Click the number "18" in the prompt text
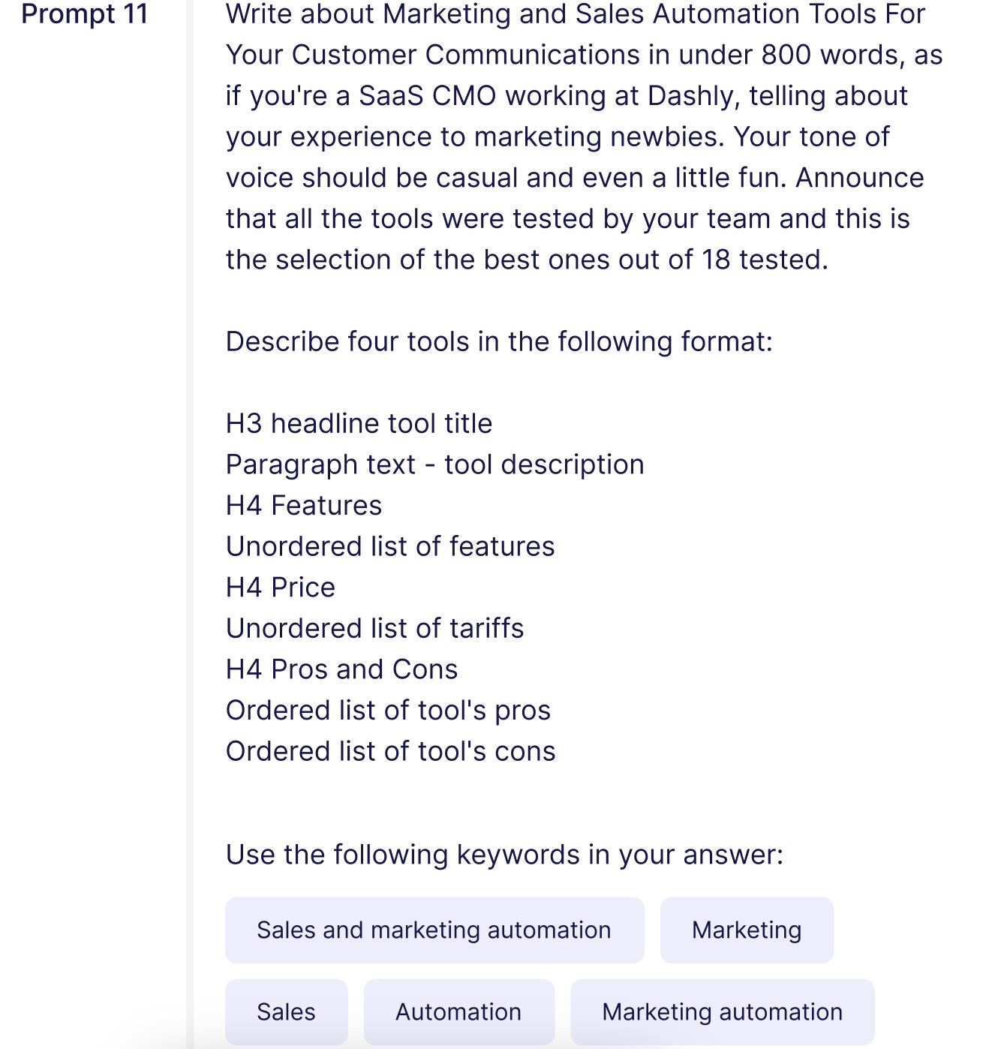The width and height of the screenshot is (986, 1049). pos(716,260)
